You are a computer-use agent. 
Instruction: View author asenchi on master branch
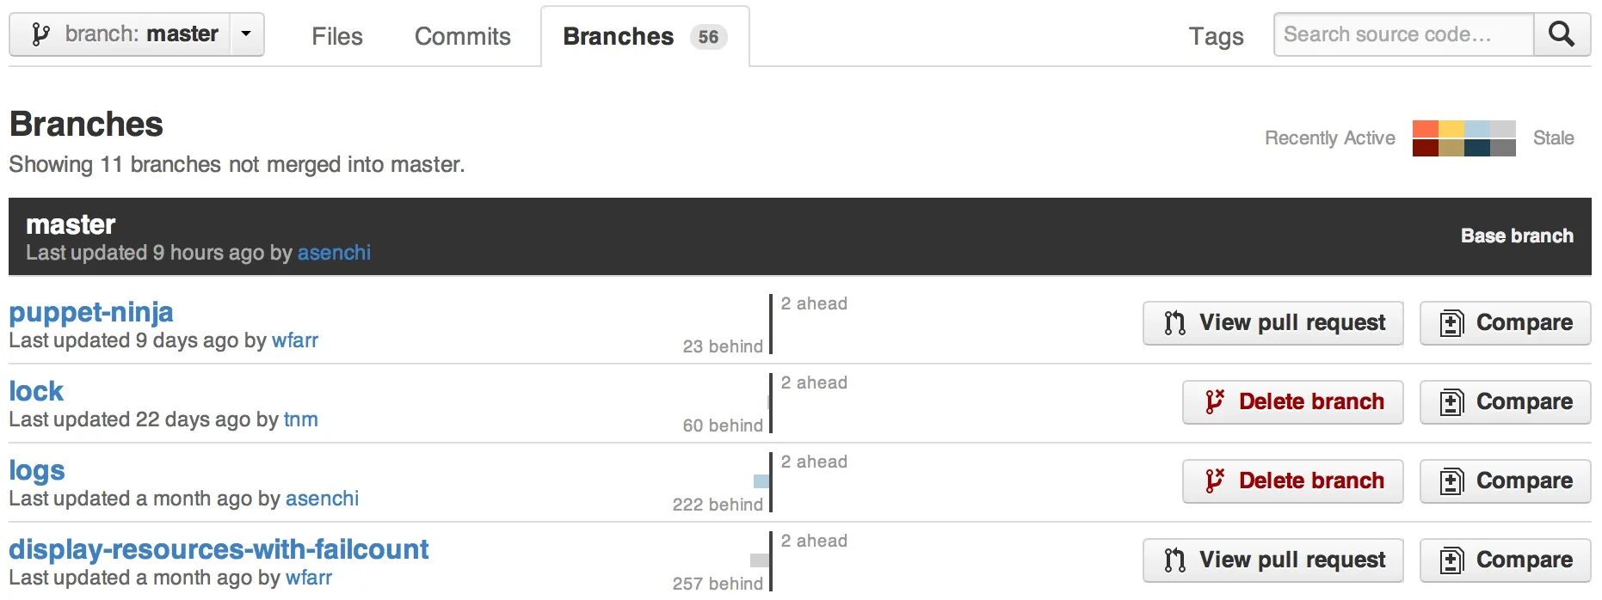334,253
